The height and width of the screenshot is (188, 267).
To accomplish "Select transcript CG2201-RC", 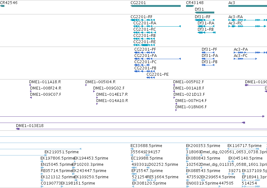I will [x=145, y=33].
